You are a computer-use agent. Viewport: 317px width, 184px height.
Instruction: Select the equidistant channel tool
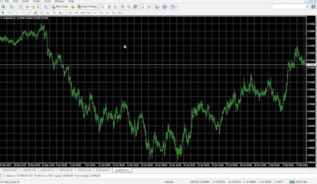click(x=35, y=13)
